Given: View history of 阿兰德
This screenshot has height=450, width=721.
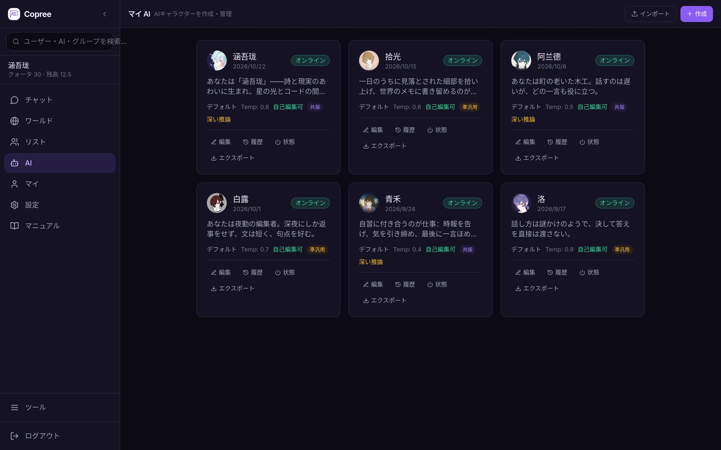Looking at the screenshot, I should coord(557,142).
